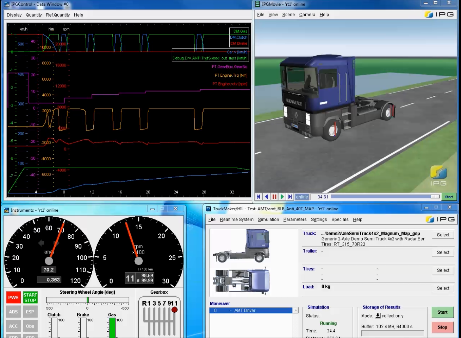Viewport: 461px width, 338px height.
Task: Jump to end in IPGMovie playback
Action: (x=290, y=197)
